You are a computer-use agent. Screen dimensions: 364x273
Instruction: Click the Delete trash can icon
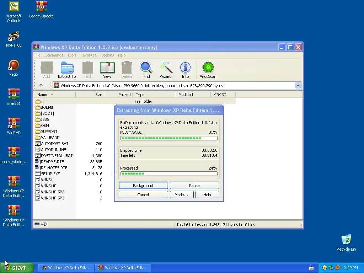coord(127,70)
